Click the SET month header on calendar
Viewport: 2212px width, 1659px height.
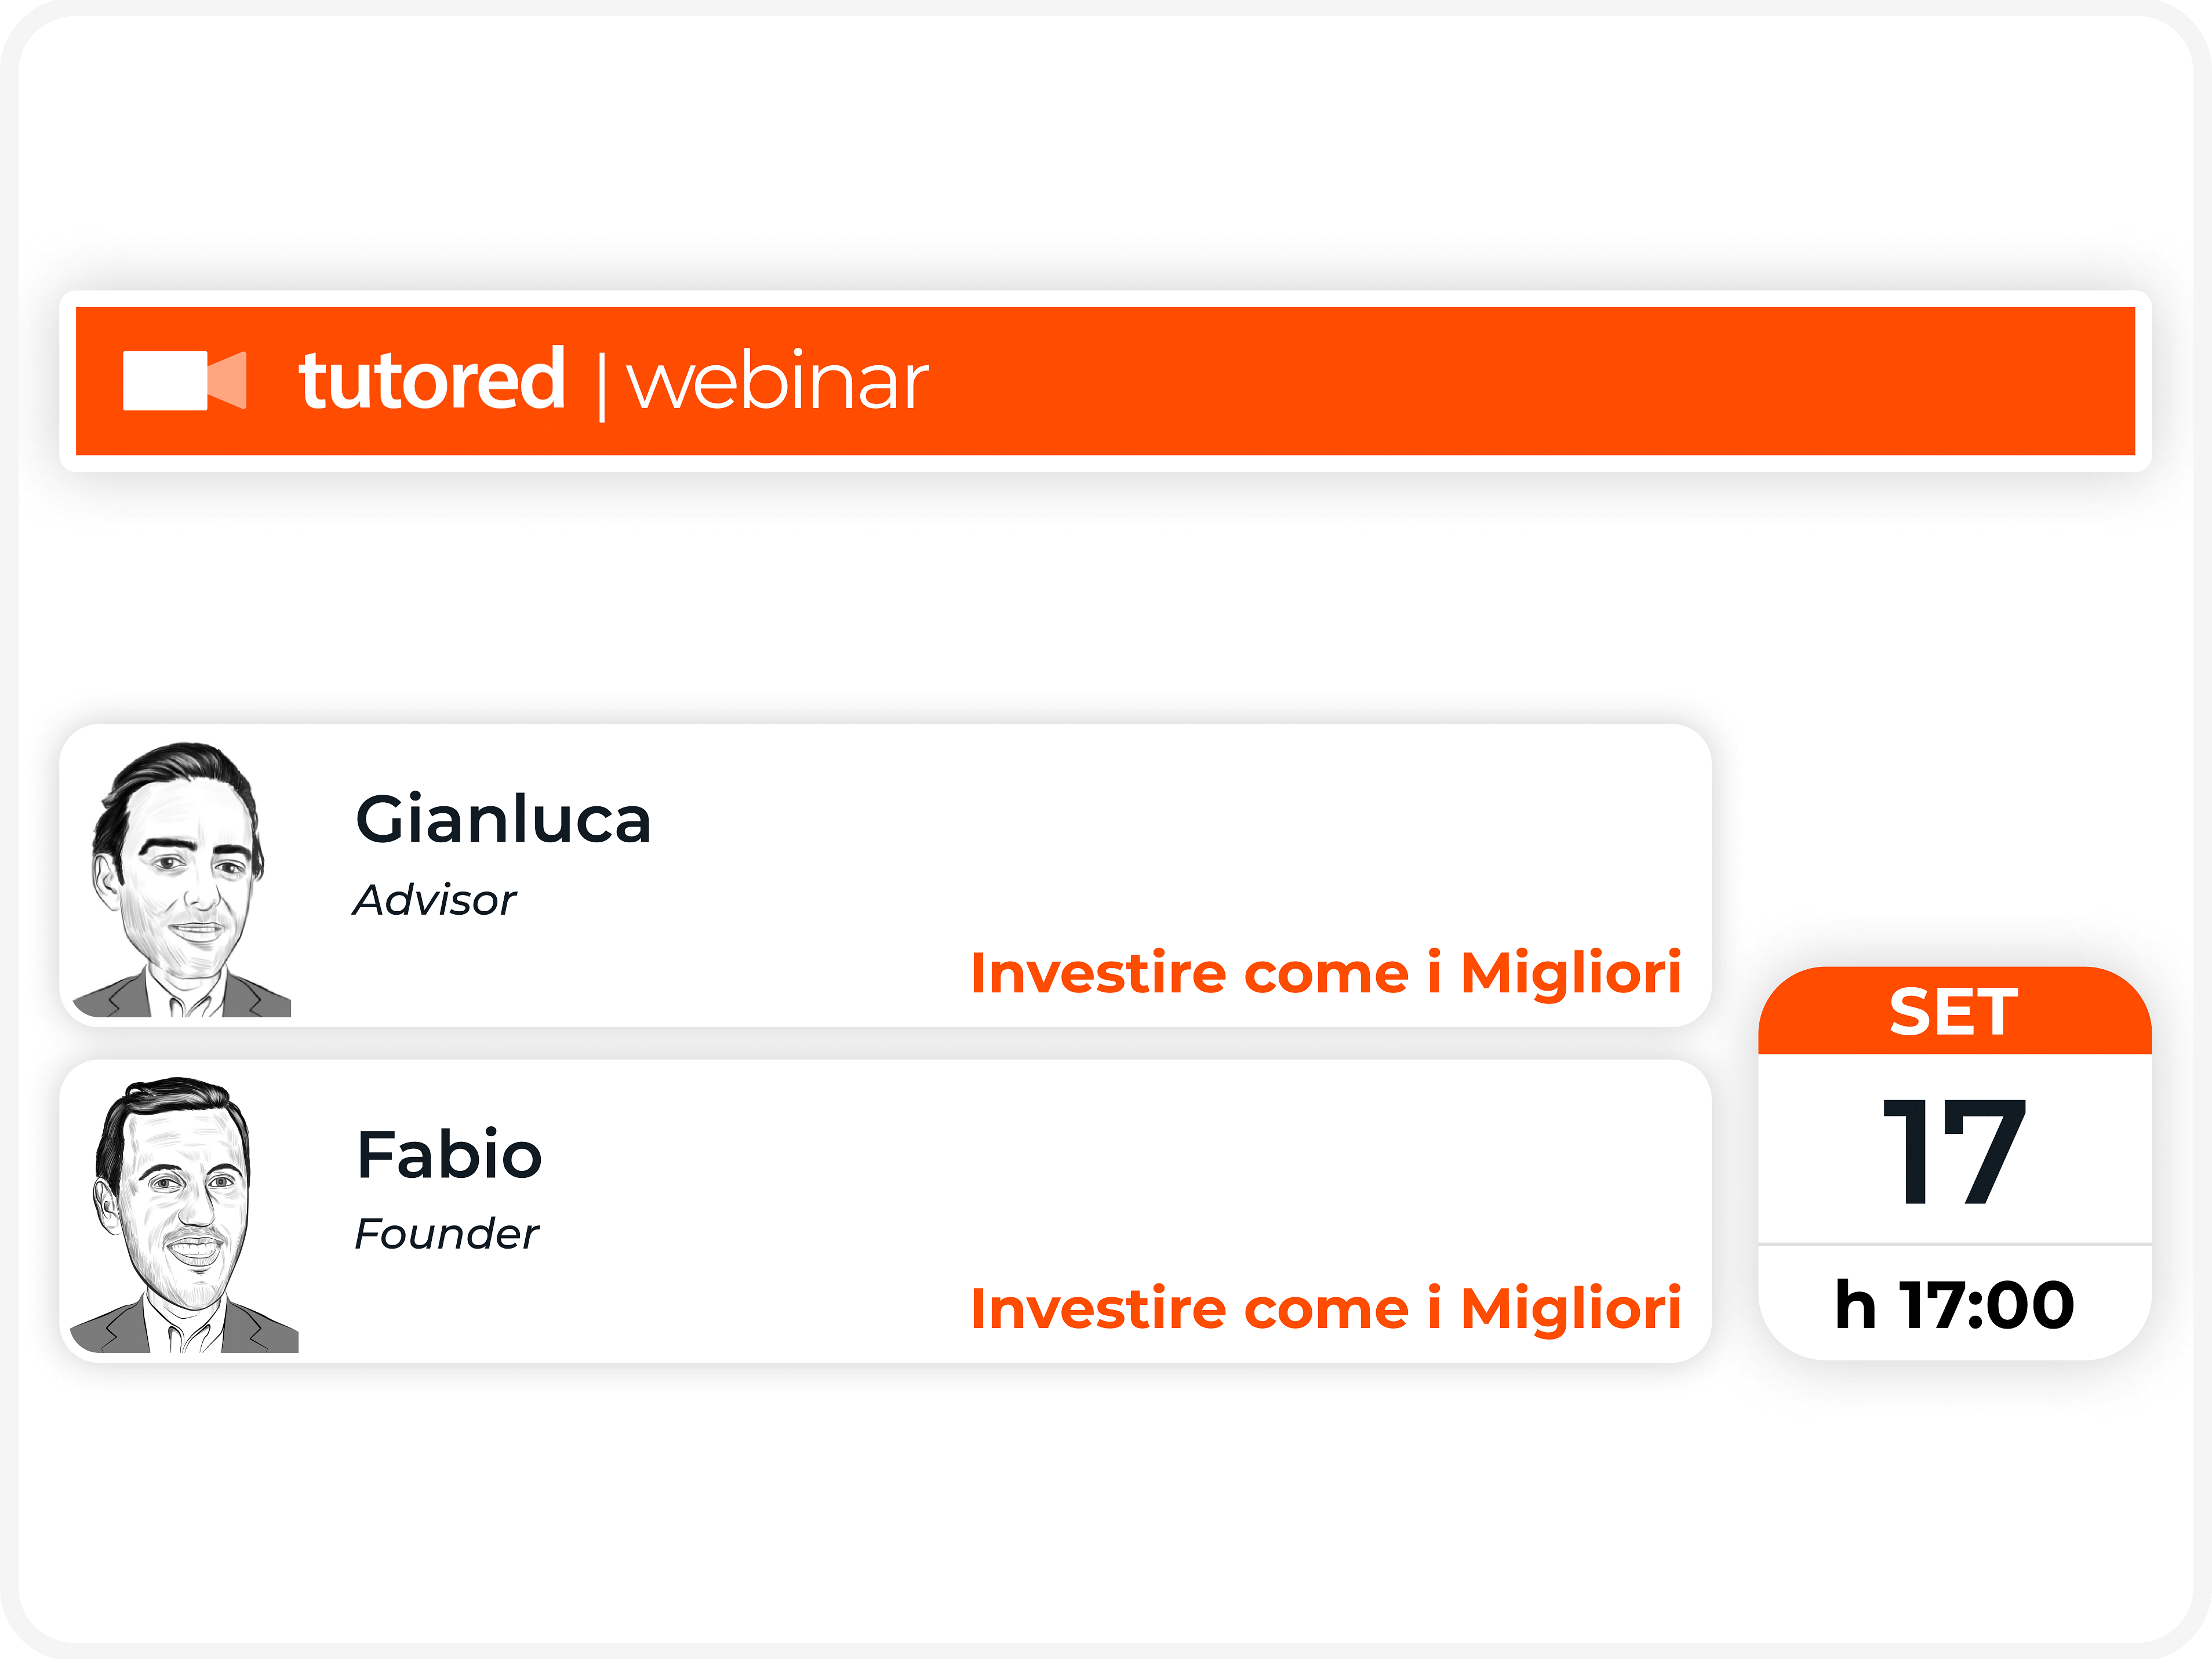[1954, 1011]
